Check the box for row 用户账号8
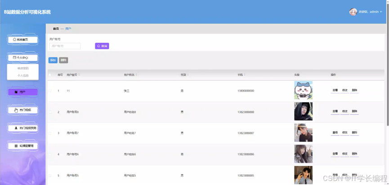This screenshot has height=185, width=389. (x=50, y=112)
